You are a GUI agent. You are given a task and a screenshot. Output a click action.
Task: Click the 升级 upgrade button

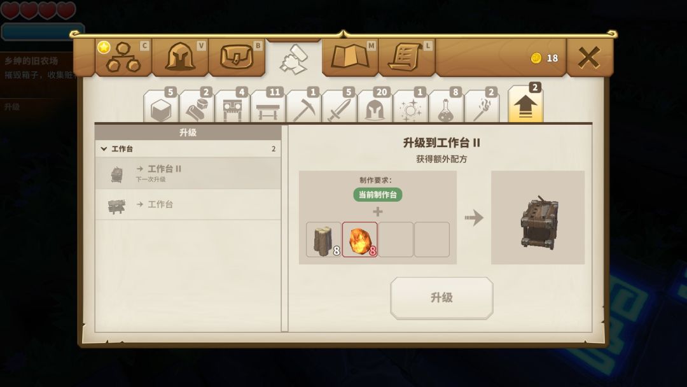coord(441,298)
